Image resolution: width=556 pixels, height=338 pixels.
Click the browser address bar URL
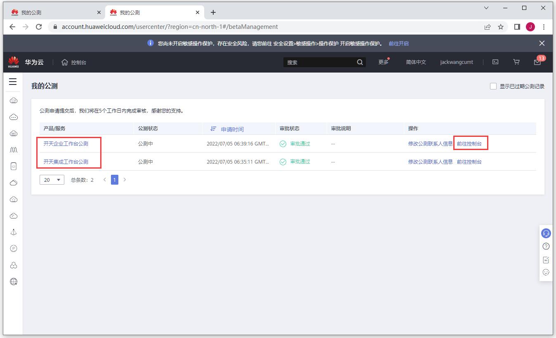point(170,27)
